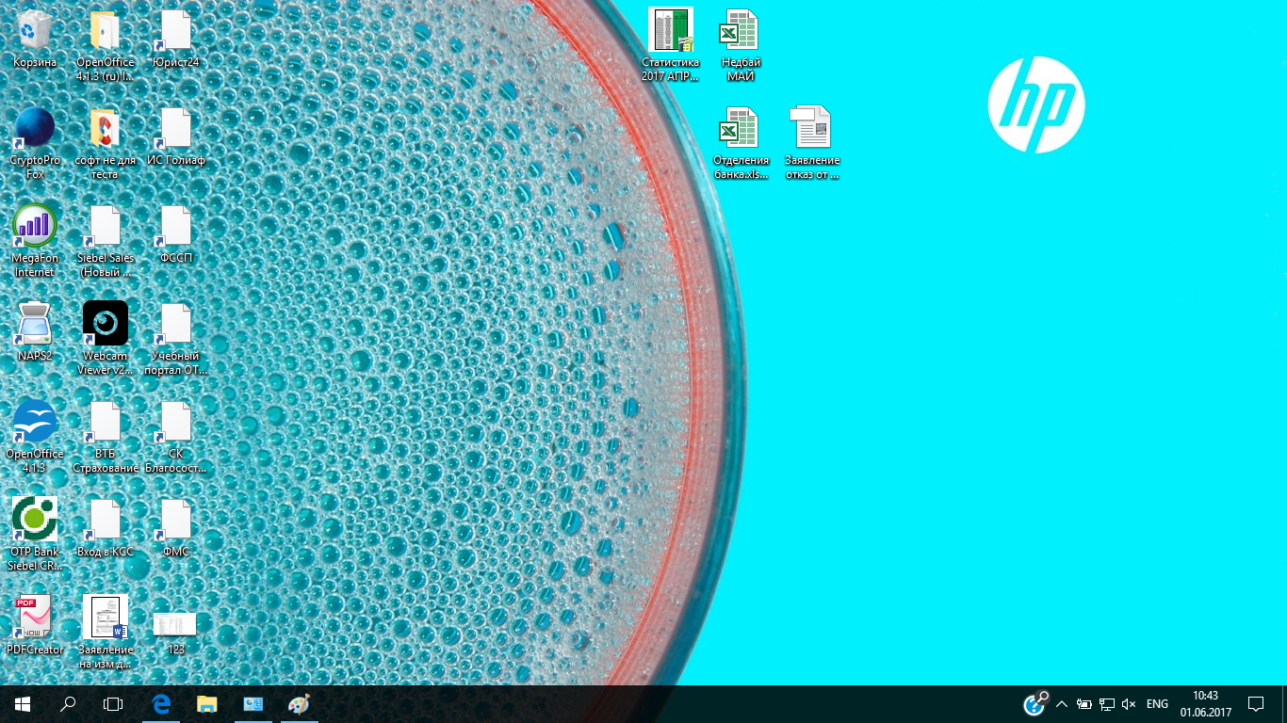Select the CryptoPro Fox shortcut

(35, 129)
